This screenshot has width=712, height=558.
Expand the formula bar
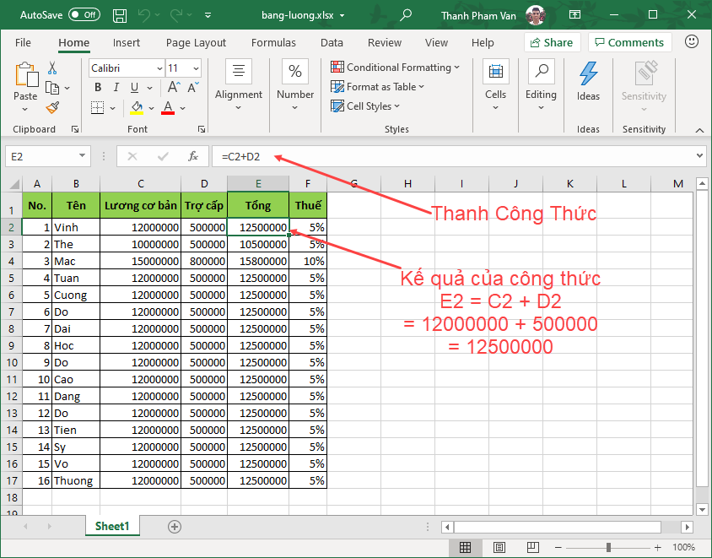coord(699,156)
